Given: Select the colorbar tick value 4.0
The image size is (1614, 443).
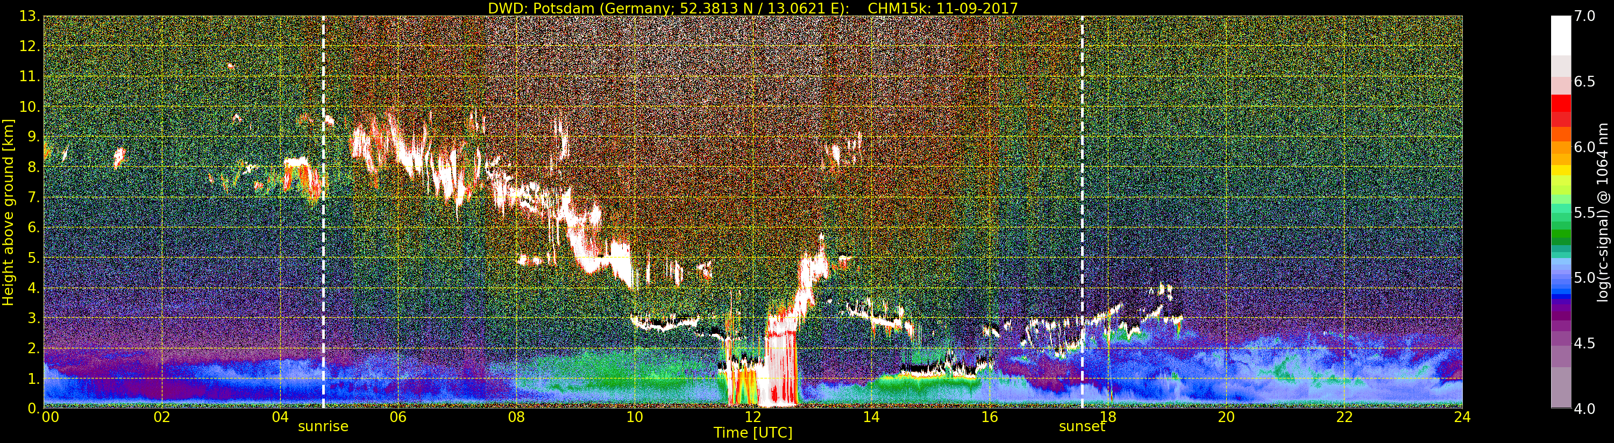Looking at the screenshot, I should tap(1584, 409).
